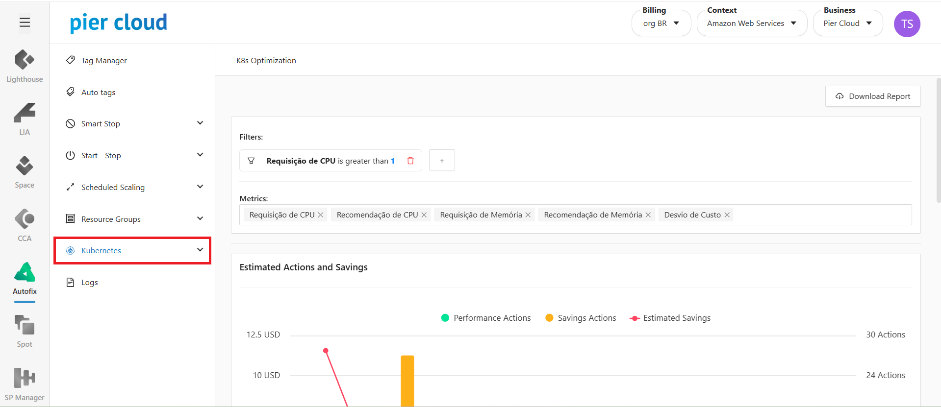This screenshot has width=941, height=407.
Task: Open the Context Amazon Web Services dropdown
Action: [751, 24]
